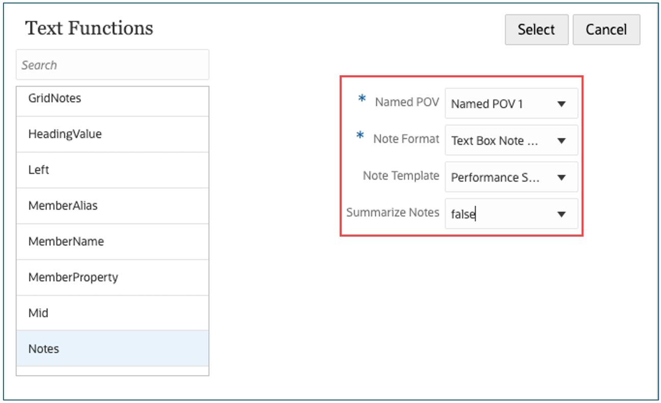Select the Left text function
The width and height of the screenshot is (661, 403).
113,170
